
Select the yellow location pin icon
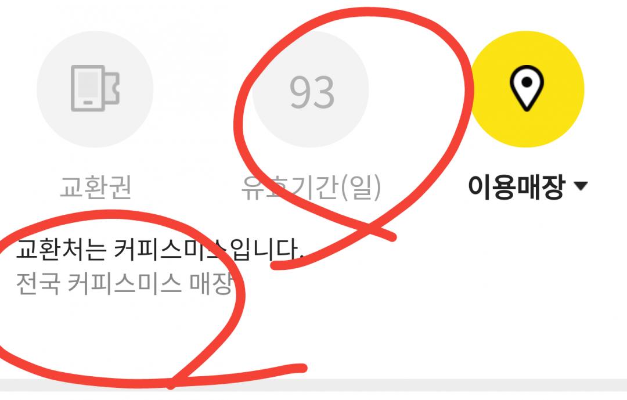click(526, 88)
